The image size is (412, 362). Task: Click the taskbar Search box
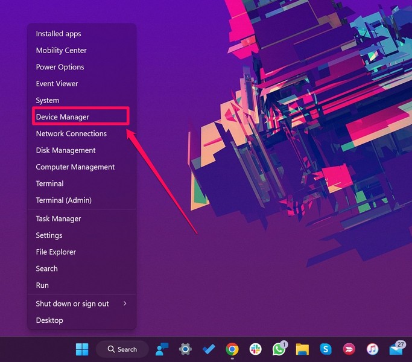tap(122, 349)
